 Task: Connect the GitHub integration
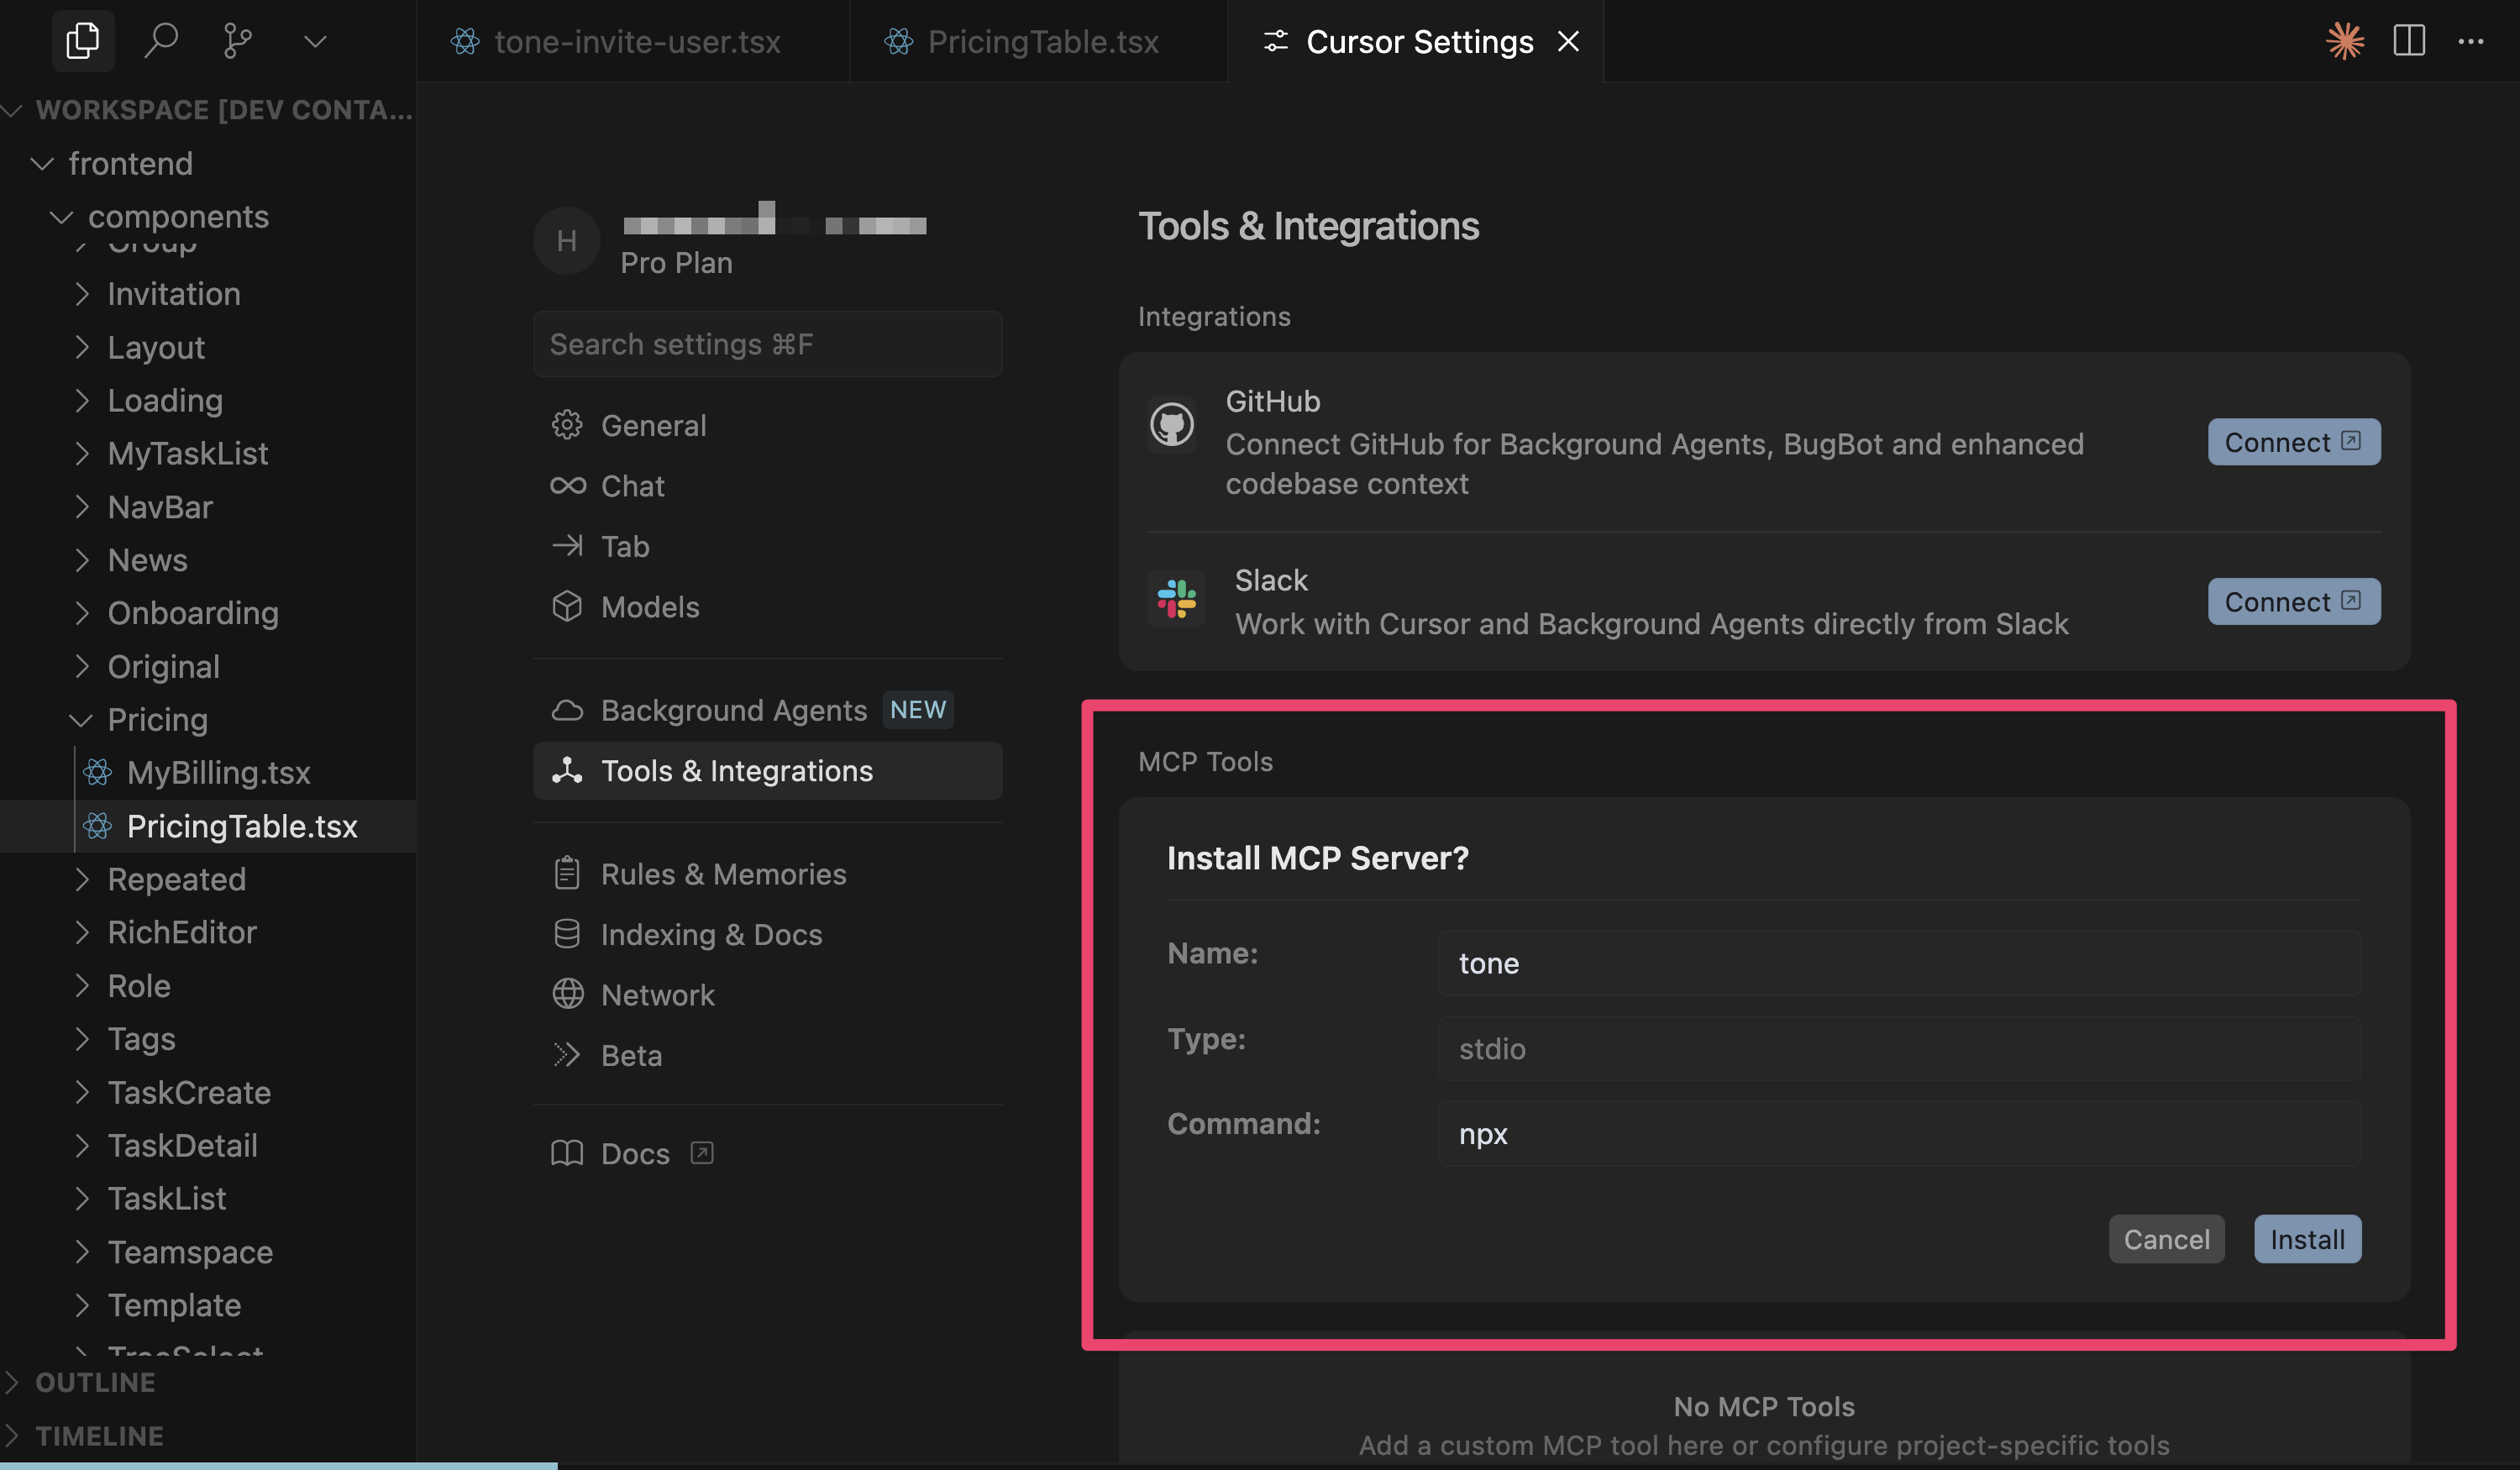coord(2294,442)
